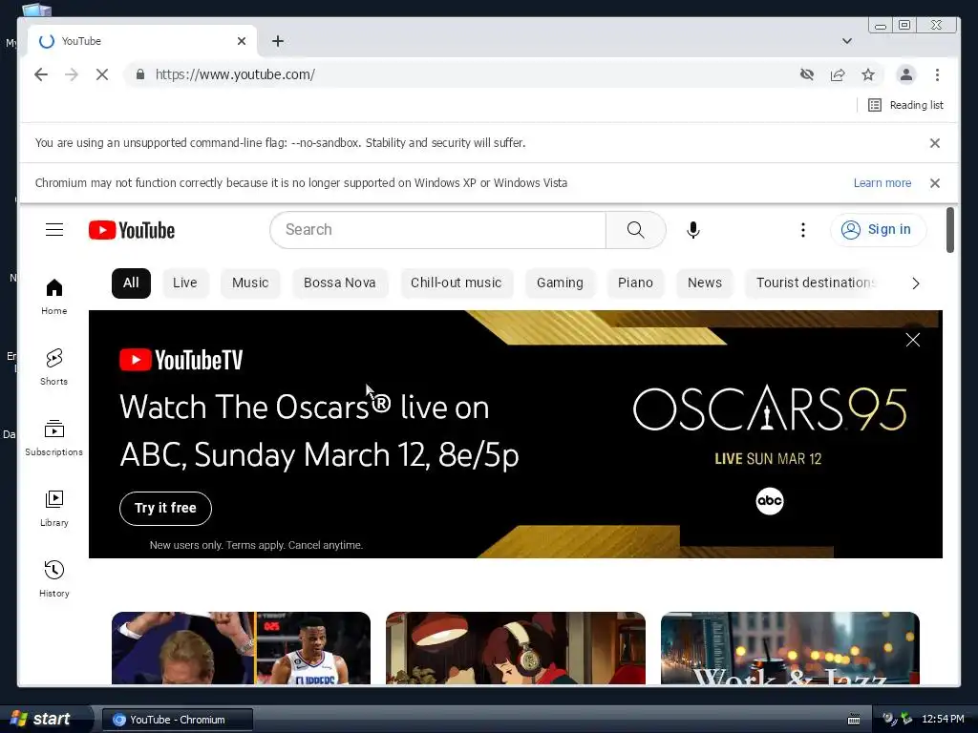Open the Windows start menu
Image resolution: width=978 pixels, height=733 pixels.
45,719
